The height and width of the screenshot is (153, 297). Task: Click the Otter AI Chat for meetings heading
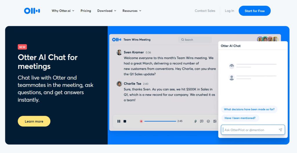[48, 62]
